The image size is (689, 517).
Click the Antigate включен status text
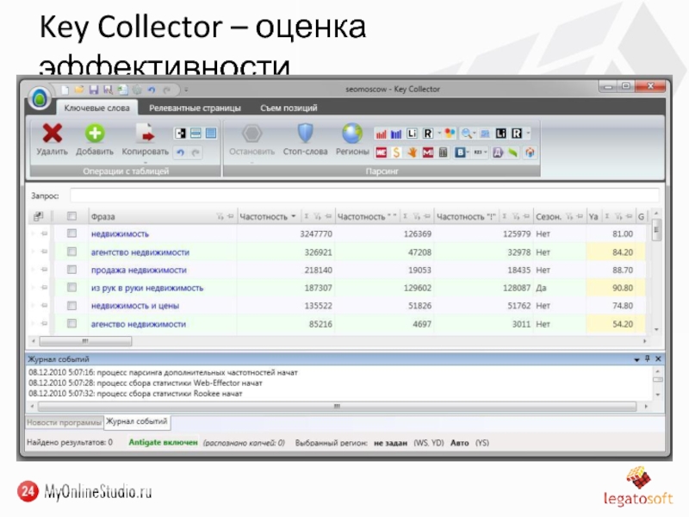click(163, 443)
